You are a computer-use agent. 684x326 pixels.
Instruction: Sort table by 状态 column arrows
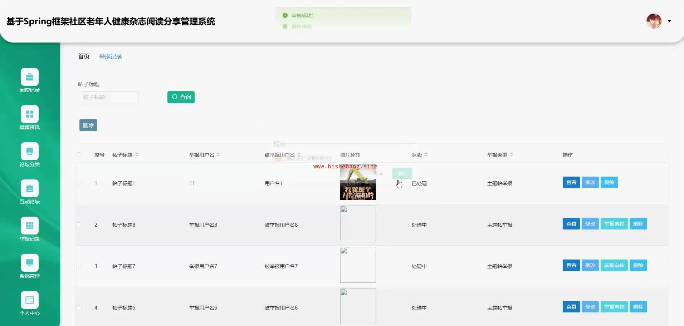(426, 155)
